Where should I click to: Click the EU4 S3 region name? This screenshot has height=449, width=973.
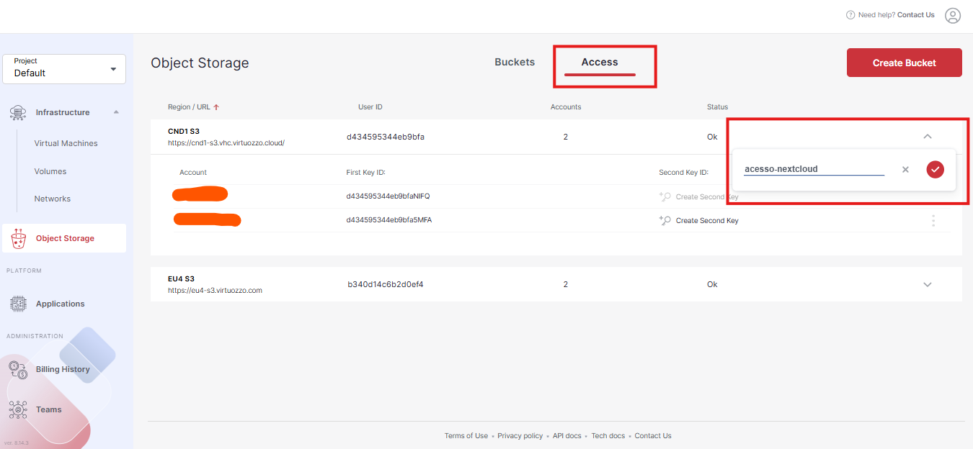181,278
